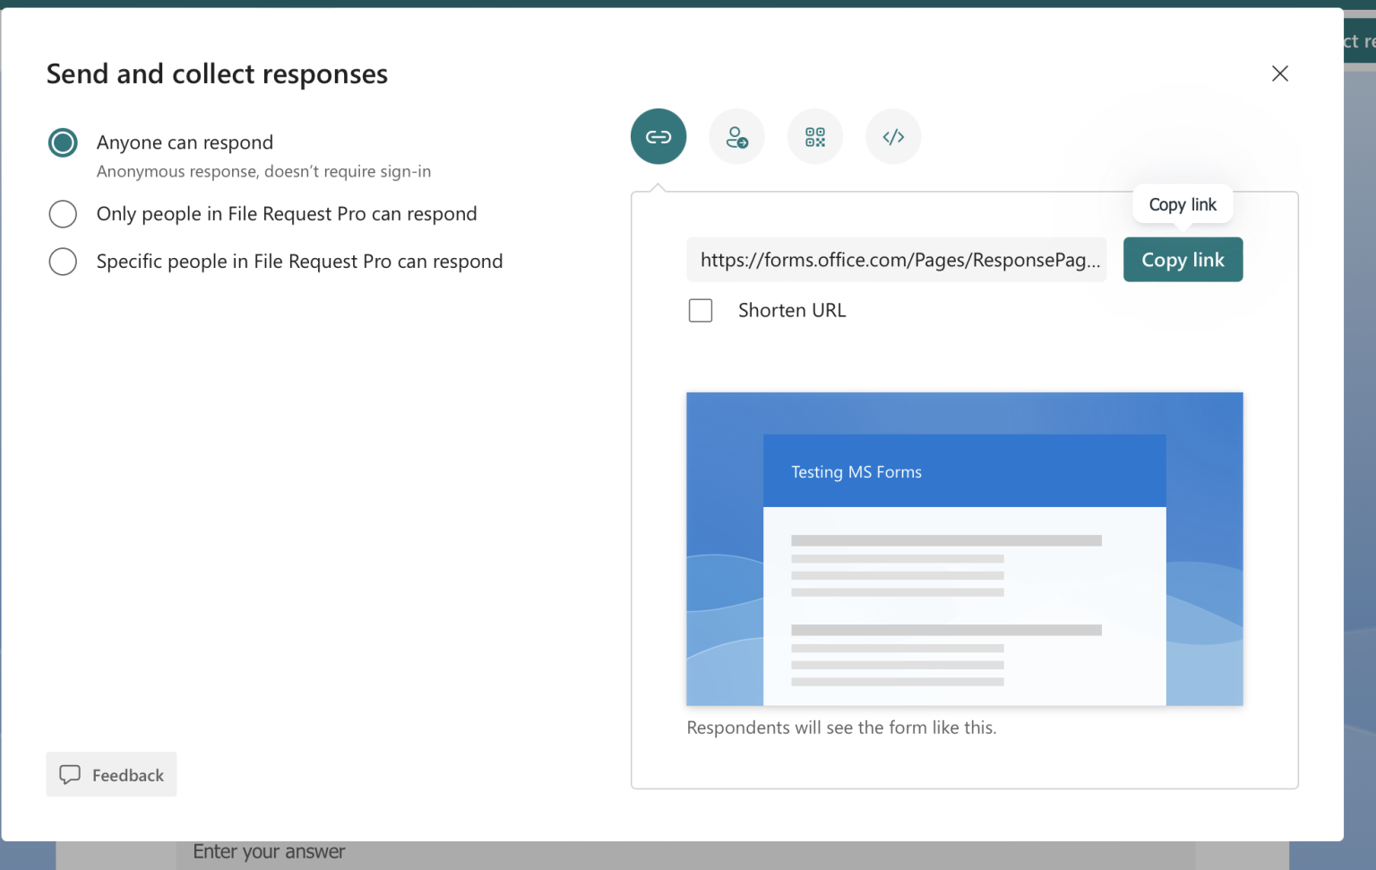Select Only people in File Request Pro can respond
This screenshot has width=1376, height=870.
point(63,214)
